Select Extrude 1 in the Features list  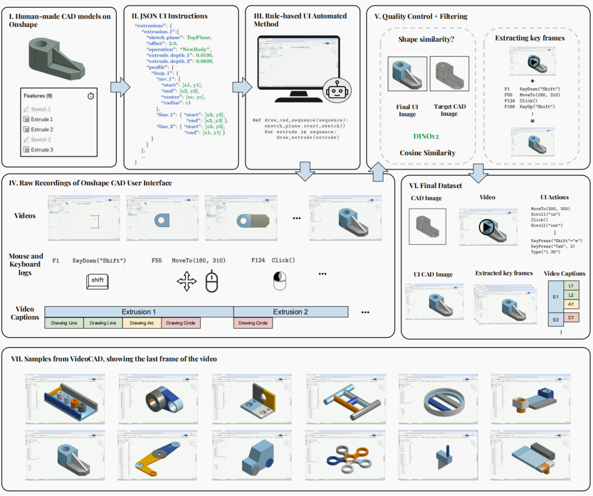point(42,120)
